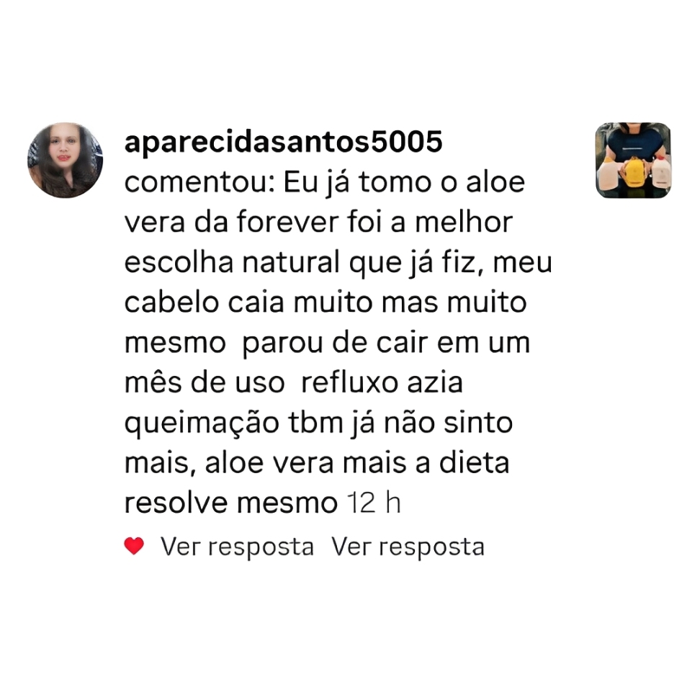Select the white jug at the thumbnail's left edge
The image size is (700, 700).
[608, 174]
